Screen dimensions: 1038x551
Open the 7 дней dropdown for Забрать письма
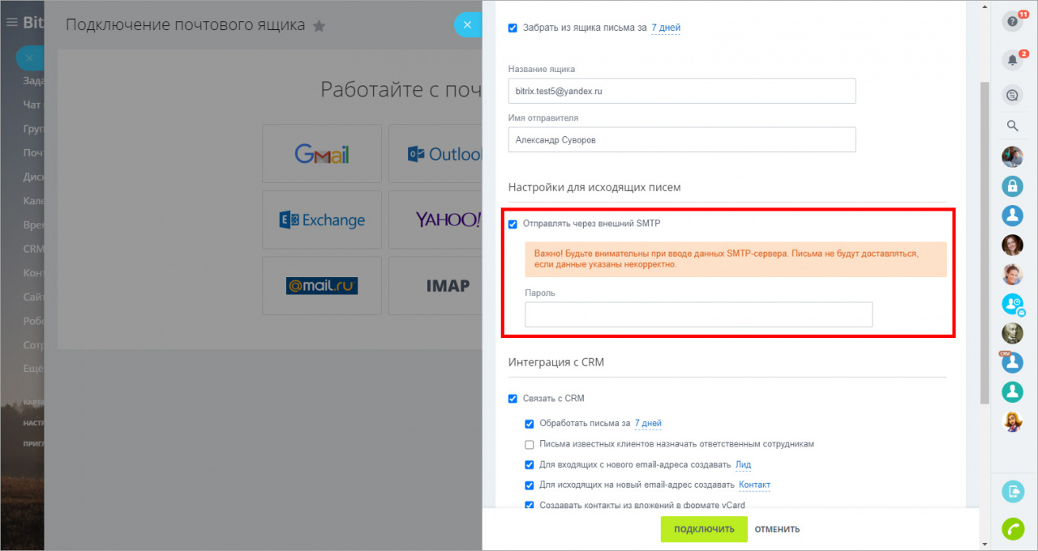tap(666, 28)
